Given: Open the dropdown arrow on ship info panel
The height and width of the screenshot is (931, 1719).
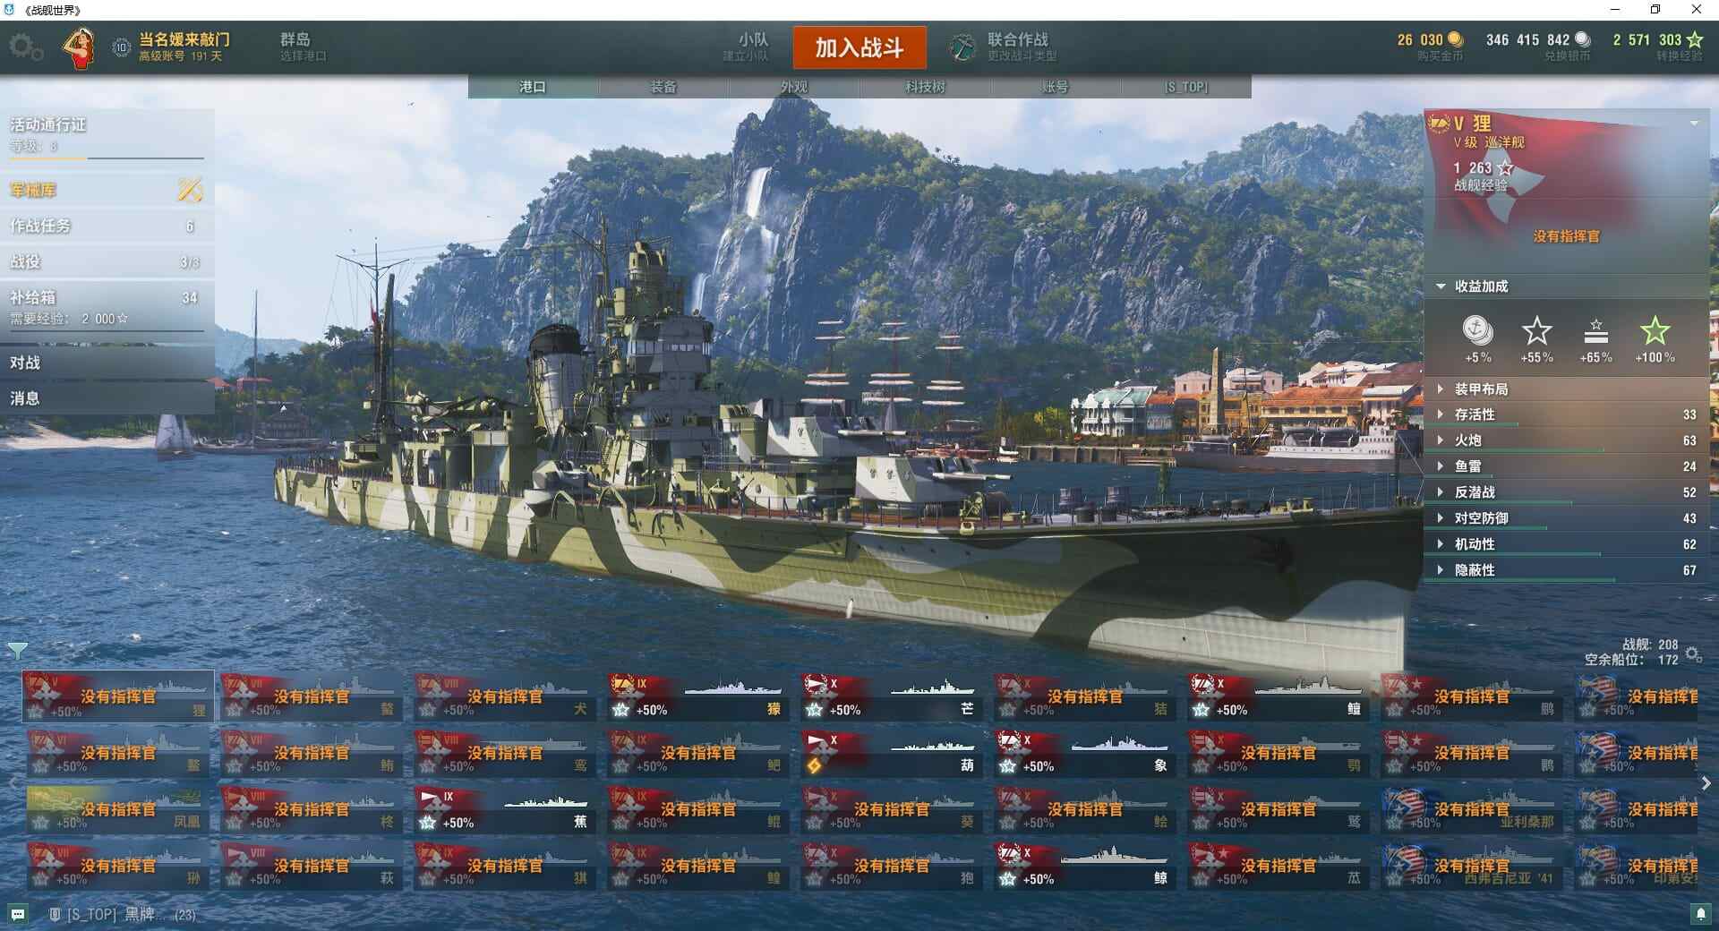Looking at the screenshot, I should pos(1694,124).
